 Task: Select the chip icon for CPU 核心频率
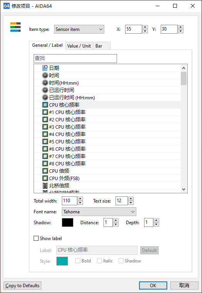45,105
